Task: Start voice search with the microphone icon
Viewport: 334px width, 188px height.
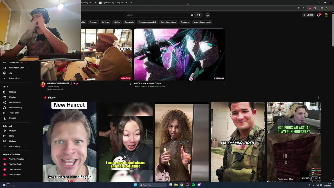Action: click(207, 15)
